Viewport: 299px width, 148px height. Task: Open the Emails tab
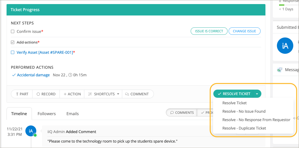73,114
